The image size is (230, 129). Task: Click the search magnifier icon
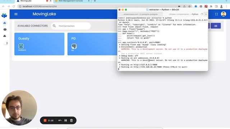click(x=54, y=26)
